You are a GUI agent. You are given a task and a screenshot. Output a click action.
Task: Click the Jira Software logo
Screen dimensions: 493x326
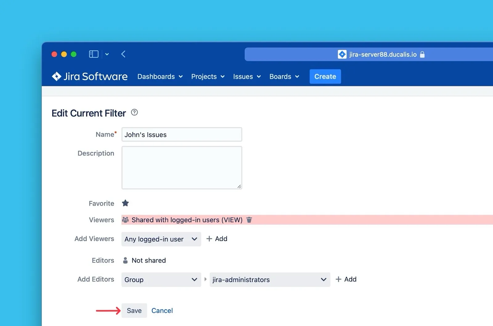pyautogui.click(x=89, y=76)
